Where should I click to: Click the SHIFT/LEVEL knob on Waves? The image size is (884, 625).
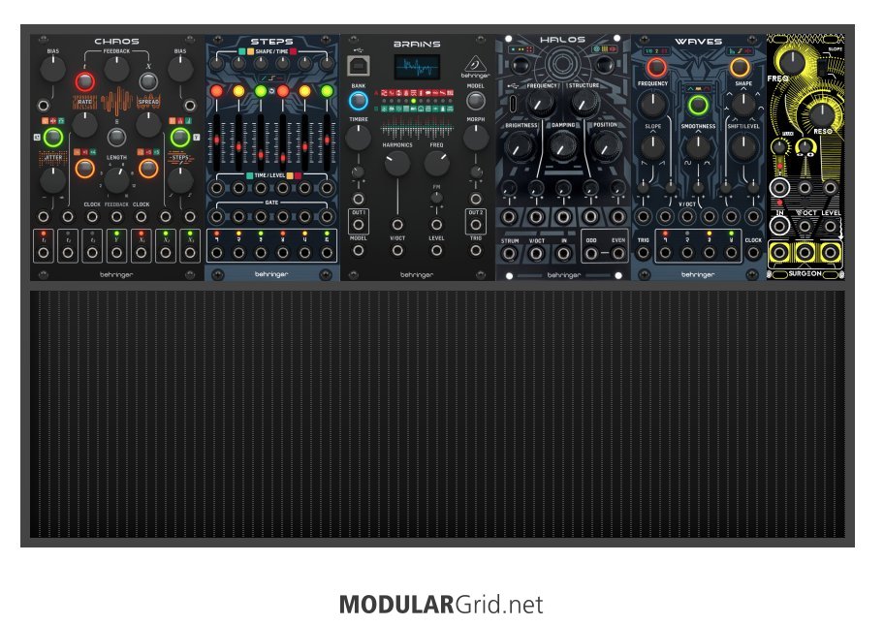[743, 147]
